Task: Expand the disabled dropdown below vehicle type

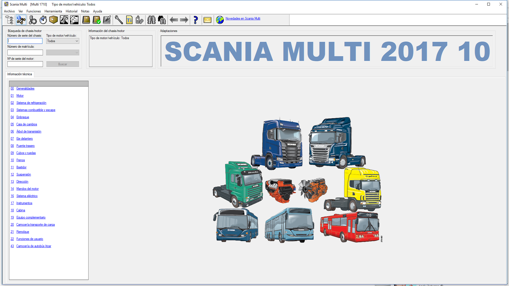Action: [x=63, y=52]
